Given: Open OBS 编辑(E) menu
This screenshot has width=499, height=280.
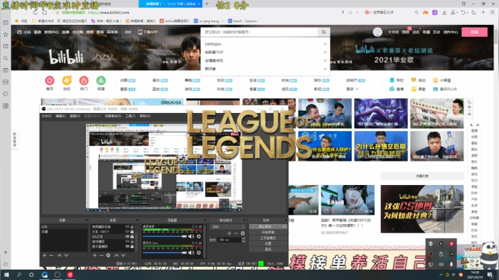Looking at the screenshot, I should (60, 116).
